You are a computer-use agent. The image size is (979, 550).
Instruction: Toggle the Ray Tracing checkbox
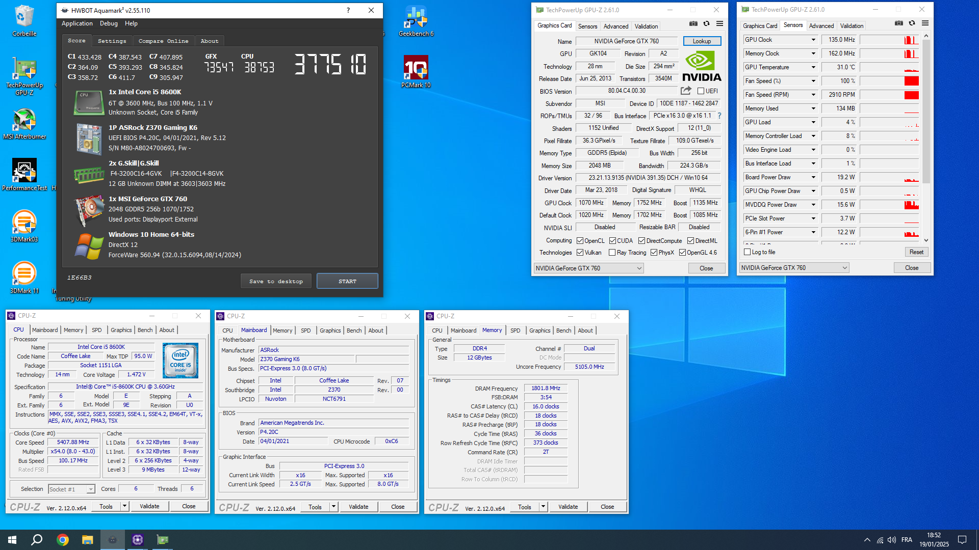pyautogui.click(x=612, y=253)
